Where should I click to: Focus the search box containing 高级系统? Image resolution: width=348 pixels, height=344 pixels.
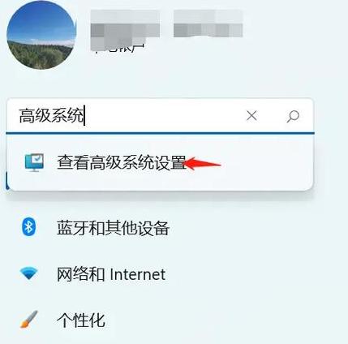(160, 116)
